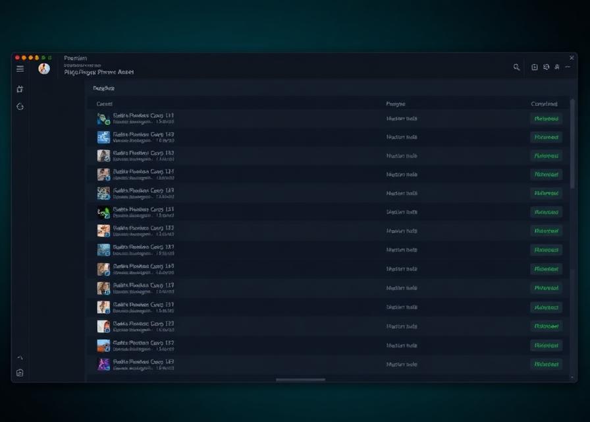Click the play-in-box toolbar icon

pyautogui.click(x=534, y=67)
